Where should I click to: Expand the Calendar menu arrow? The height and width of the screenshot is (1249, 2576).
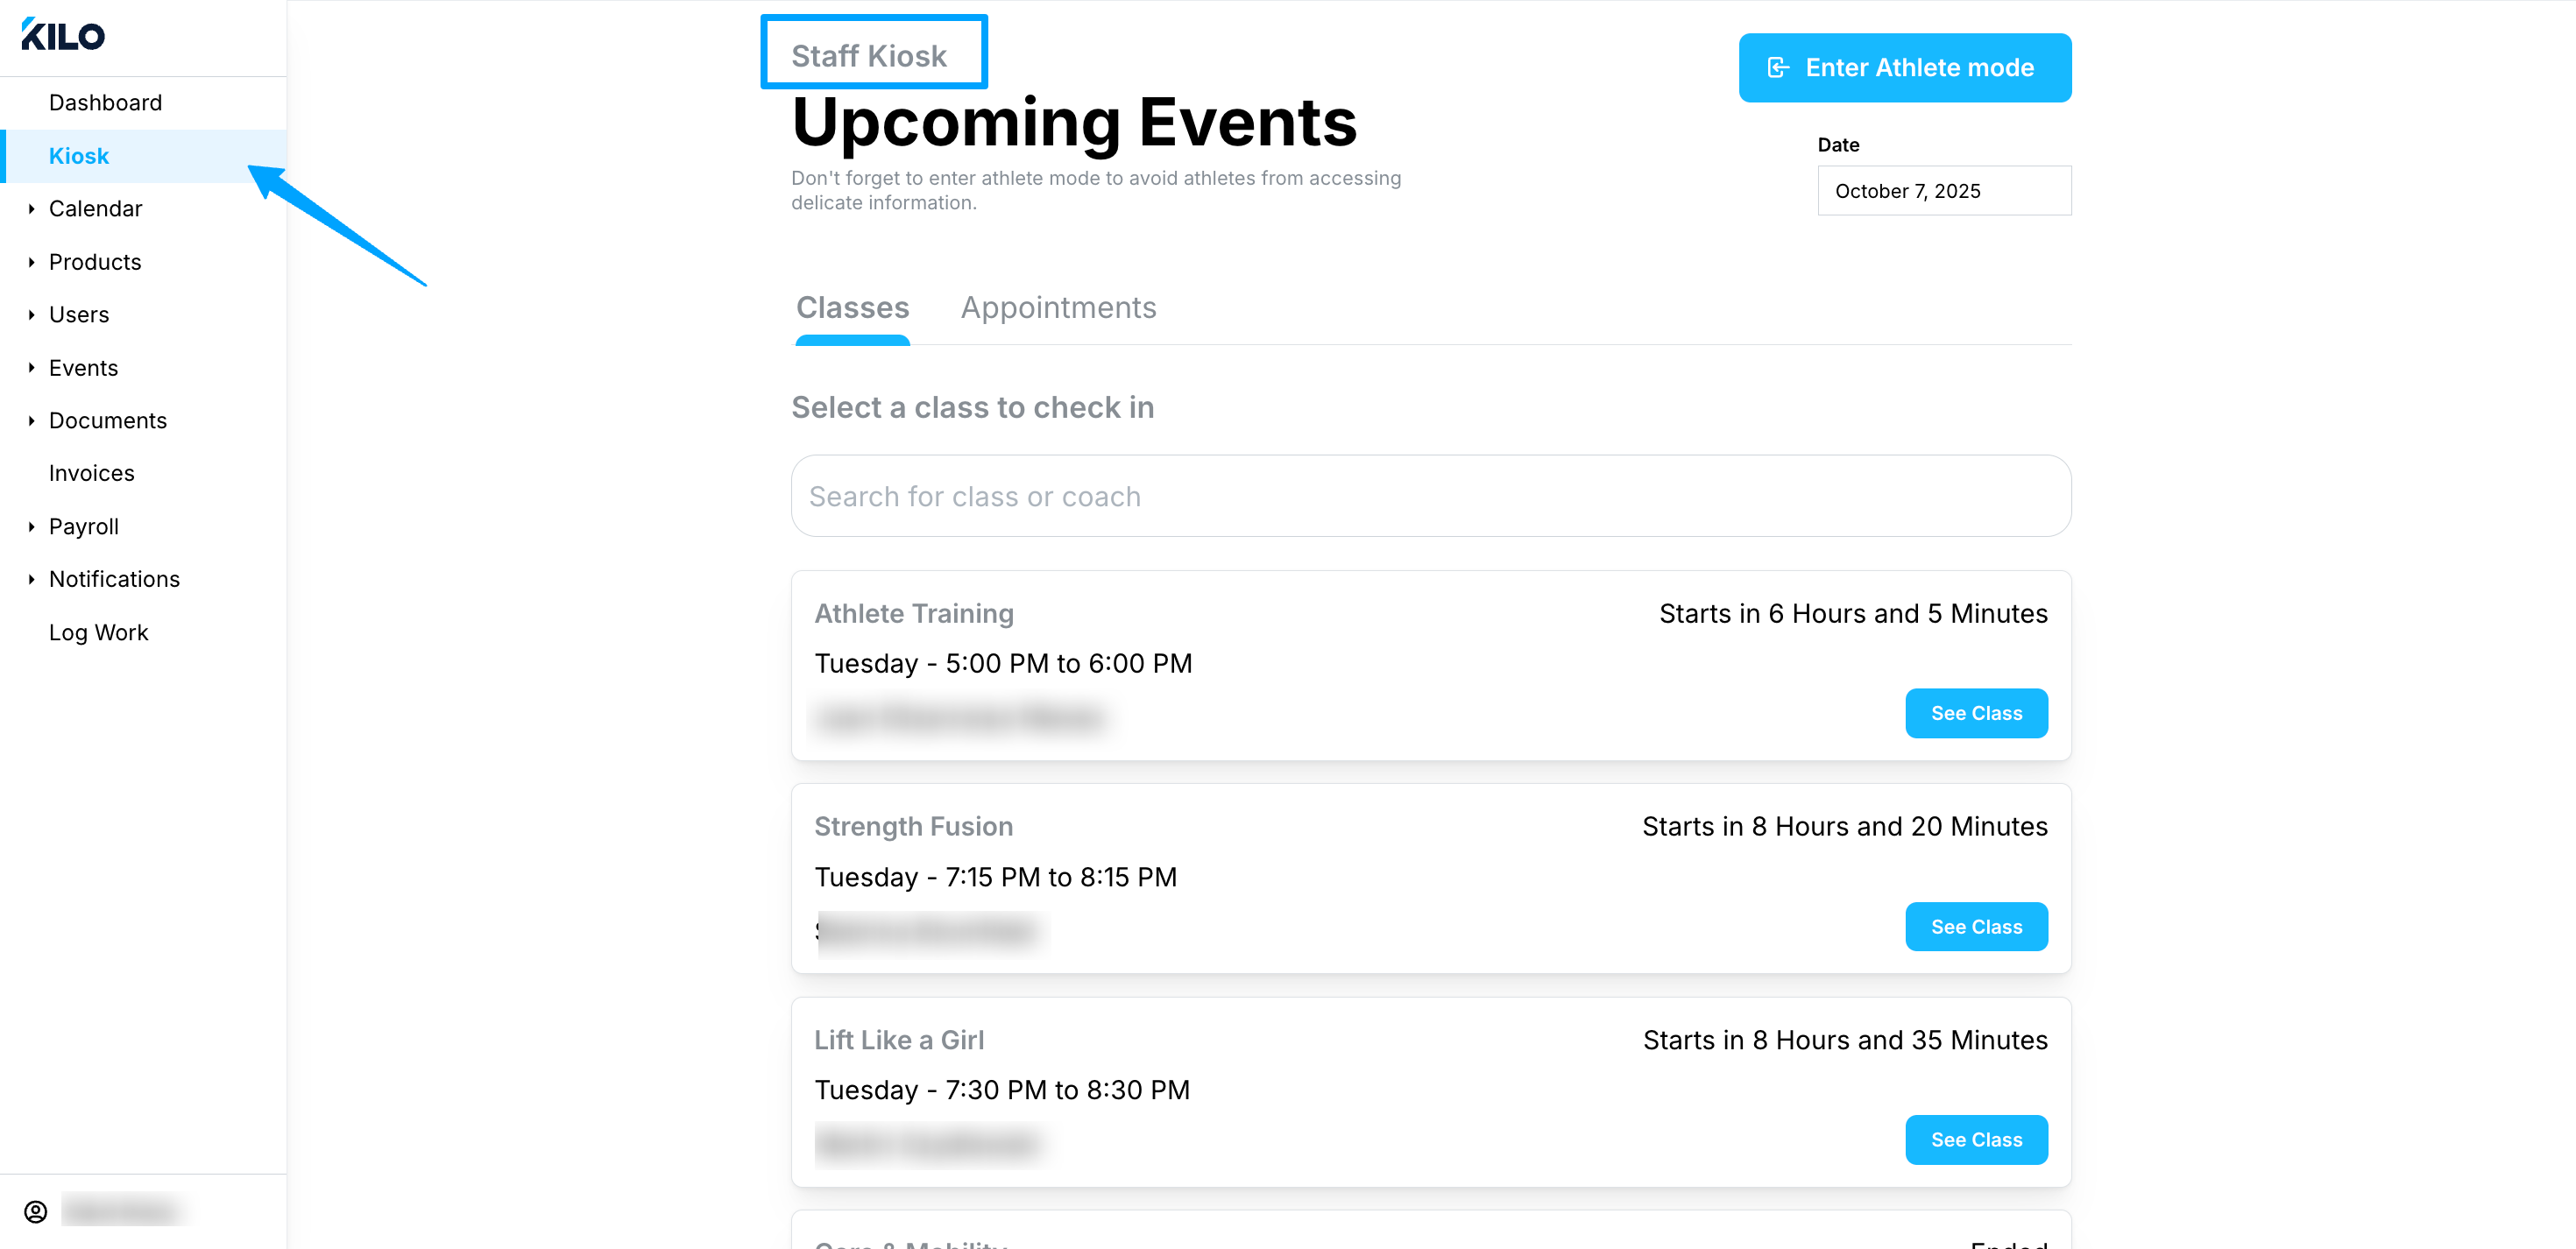pyautogui.click(x=32, y=209)
